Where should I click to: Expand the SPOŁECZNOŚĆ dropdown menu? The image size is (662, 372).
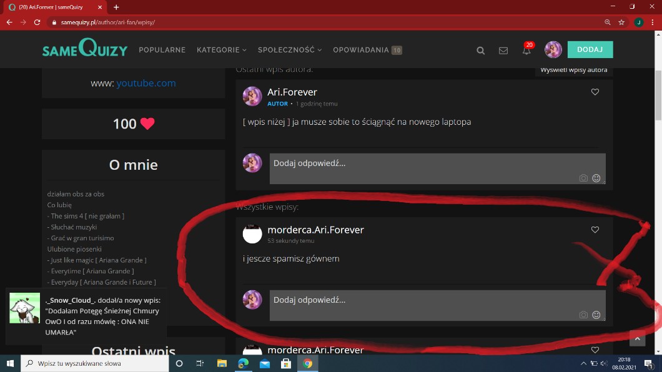290,50
